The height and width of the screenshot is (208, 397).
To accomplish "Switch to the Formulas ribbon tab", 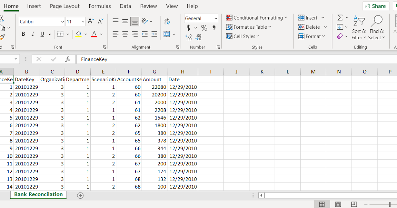I will (100, 6).
